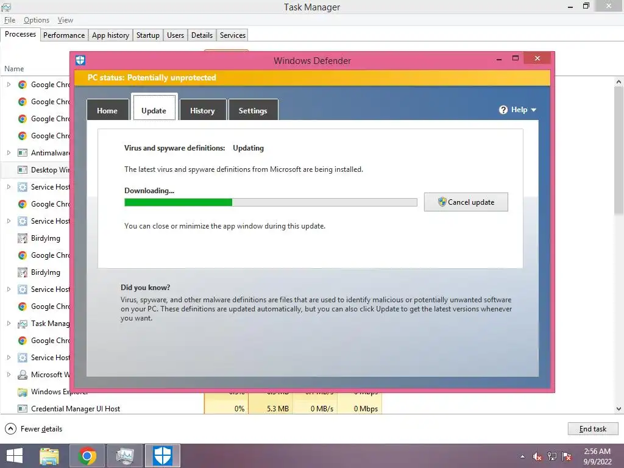This screenshot has width=624, height=468.
Task: Switch to the Performance tab in Task Manager
Action: 64,35
